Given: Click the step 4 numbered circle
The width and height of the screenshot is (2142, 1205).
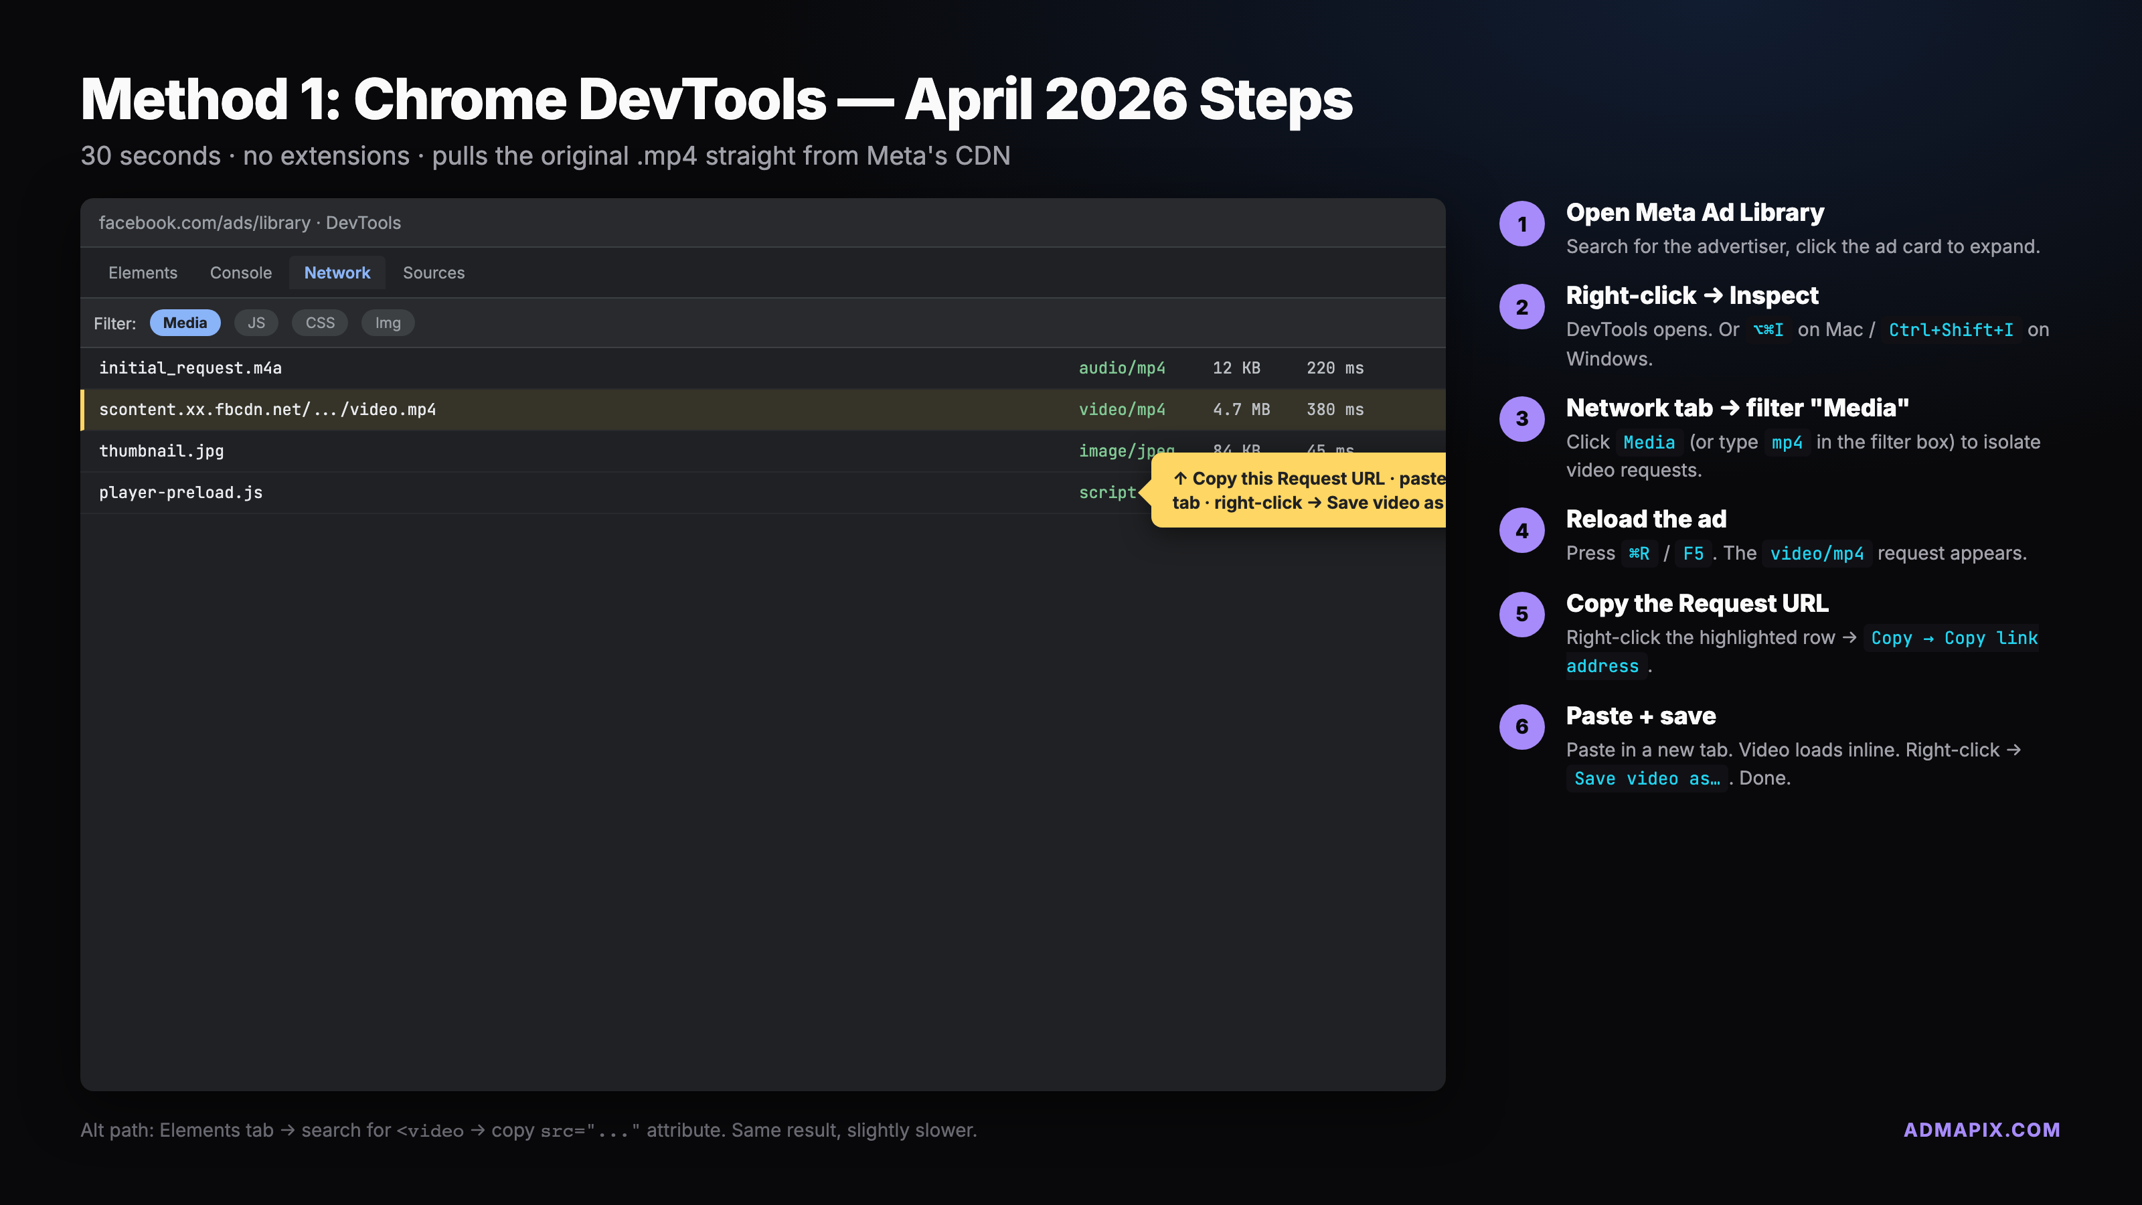Looking at the screenshot, I should coord(1521,531).
